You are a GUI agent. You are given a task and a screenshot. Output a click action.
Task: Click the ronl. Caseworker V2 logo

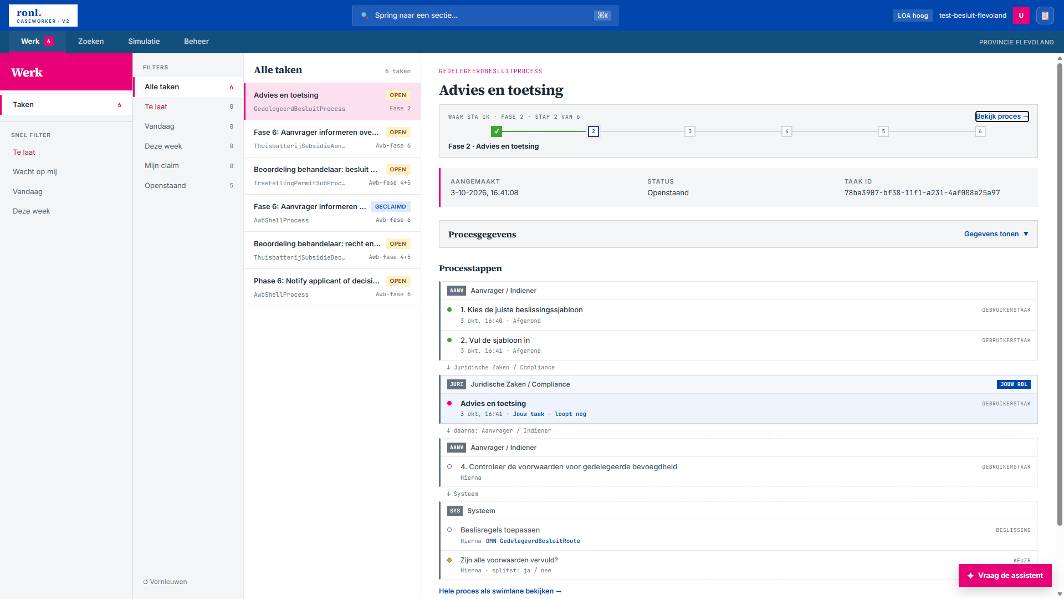pyautogui.click(x=43, y=16)
